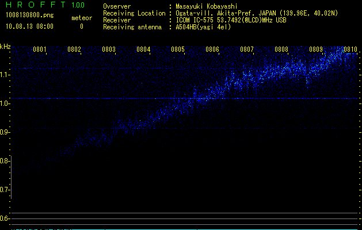
Task: Select the observer name Masayuki Kobayashi
Action: [x=207, y=6]
